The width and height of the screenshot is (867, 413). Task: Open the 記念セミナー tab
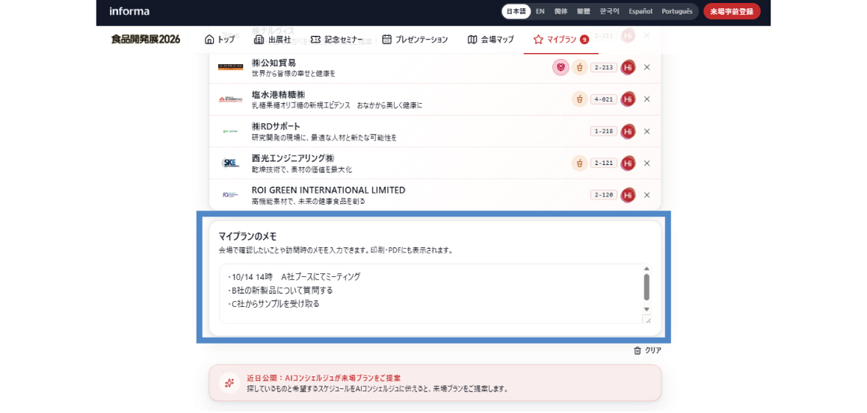336,39
